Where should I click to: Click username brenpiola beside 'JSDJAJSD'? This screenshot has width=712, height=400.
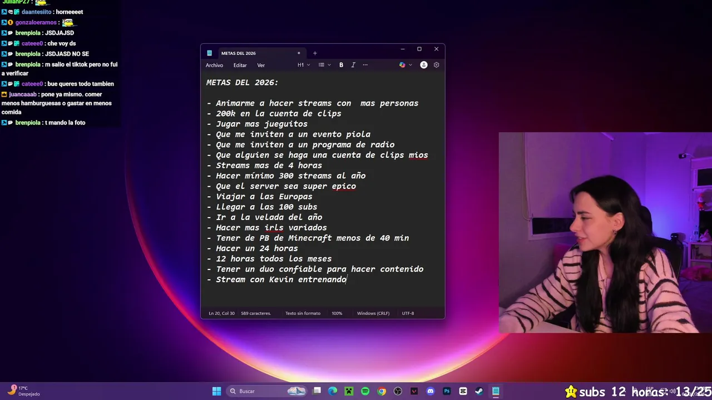tap(28, 33)
